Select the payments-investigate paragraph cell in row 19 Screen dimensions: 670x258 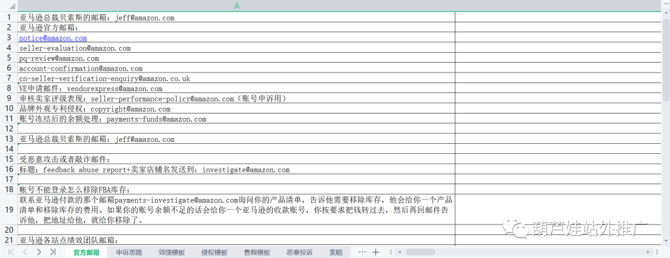[237, 210]
